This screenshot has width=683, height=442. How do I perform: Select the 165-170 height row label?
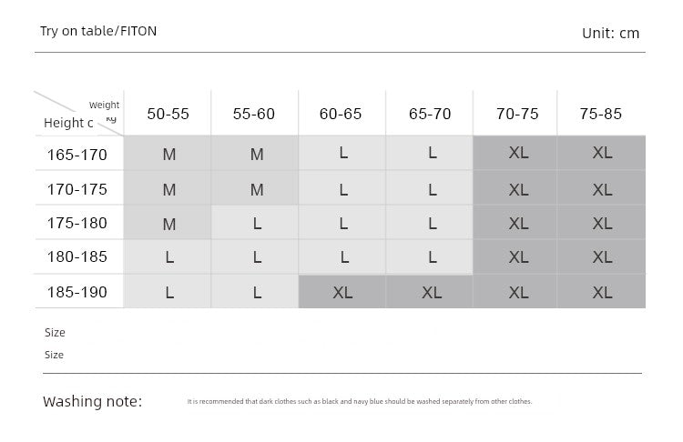pos(77,155)
